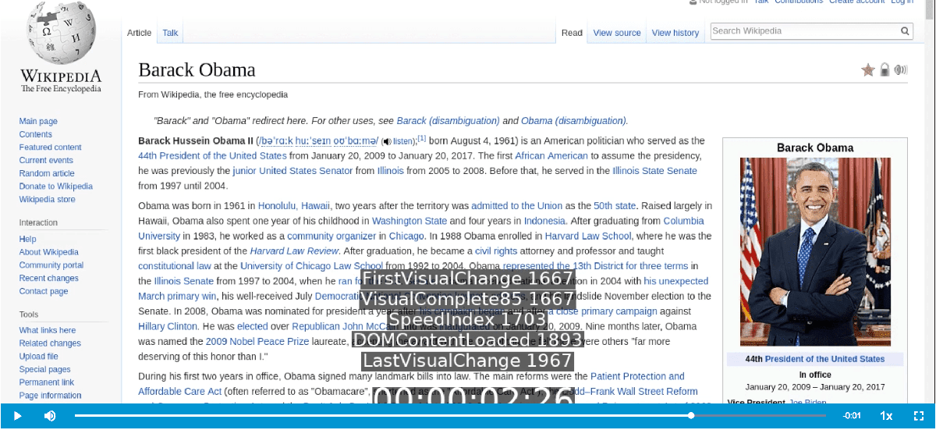Open Related changes tool link
The height and width of the screenshot is (430, 936).
(50, 343)
